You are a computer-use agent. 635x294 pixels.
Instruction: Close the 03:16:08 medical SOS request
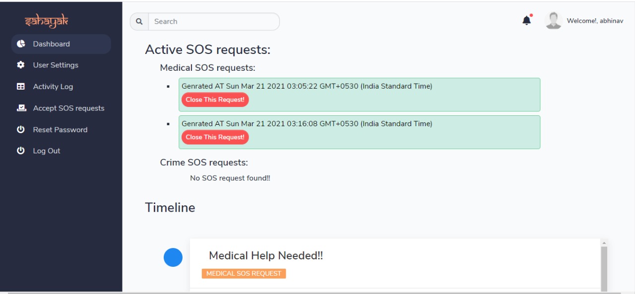click(x=215, y=137)
